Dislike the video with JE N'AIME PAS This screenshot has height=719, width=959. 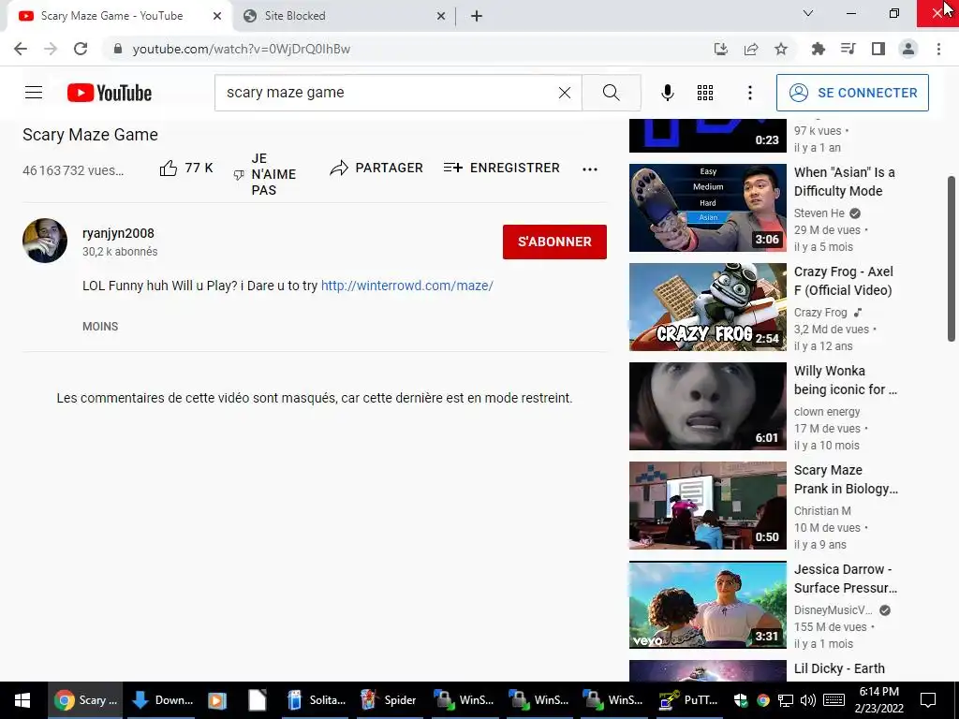click(265, 174)
